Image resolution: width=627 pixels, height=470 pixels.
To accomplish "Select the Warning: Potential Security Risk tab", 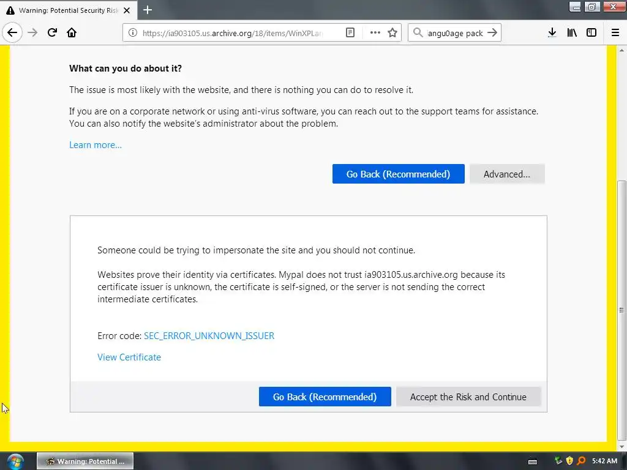I will (x=69, y=10).
